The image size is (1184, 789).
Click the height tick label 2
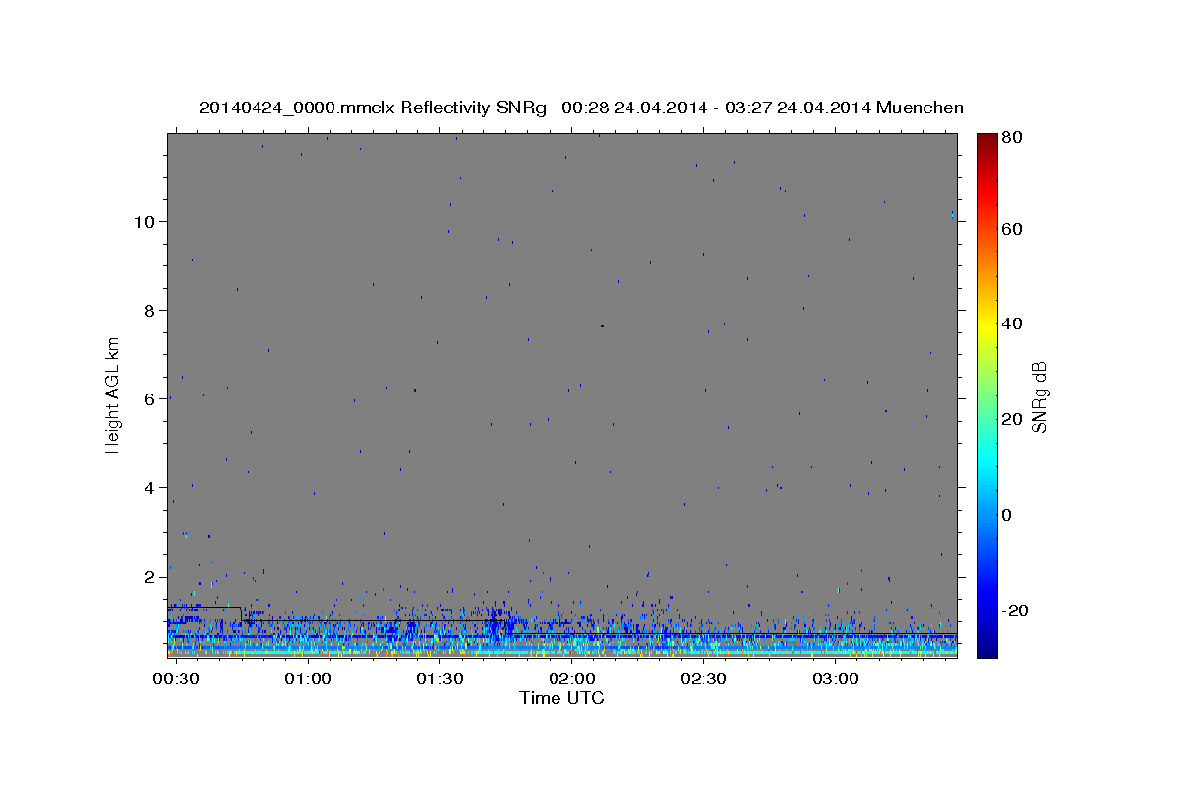[149, 576]
